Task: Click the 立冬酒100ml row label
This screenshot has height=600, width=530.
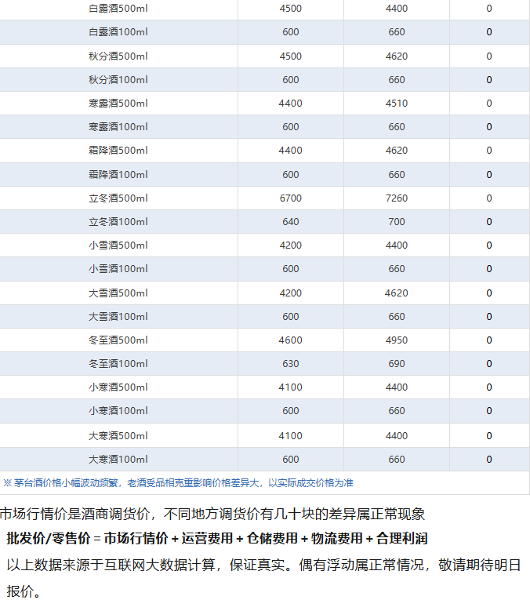Action: click(118, 222)
